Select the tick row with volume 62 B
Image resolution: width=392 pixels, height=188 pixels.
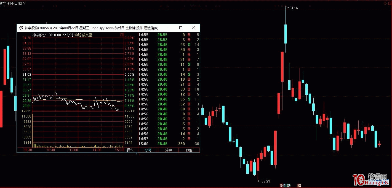tap(169, 104)
